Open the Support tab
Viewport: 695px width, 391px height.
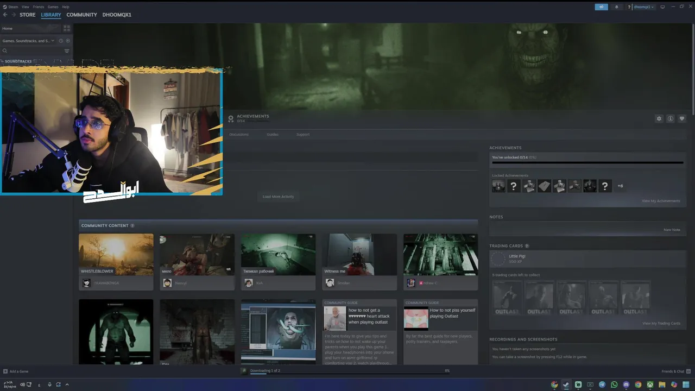(303, 134)
